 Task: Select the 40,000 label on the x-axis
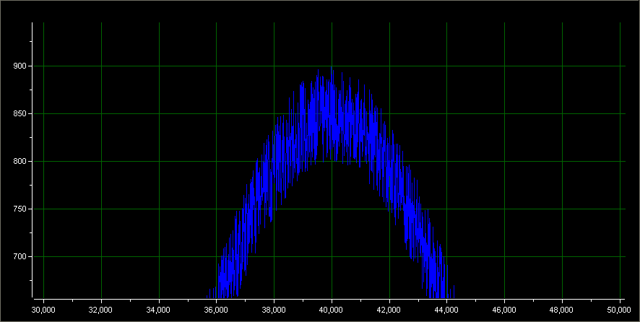pos(332,310)
